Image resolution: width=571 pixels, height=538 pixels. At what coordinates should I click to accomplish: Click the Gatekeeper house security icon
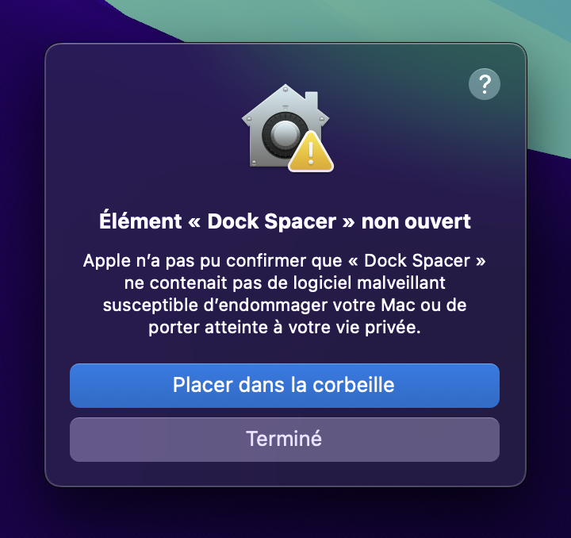coord(279,125)
